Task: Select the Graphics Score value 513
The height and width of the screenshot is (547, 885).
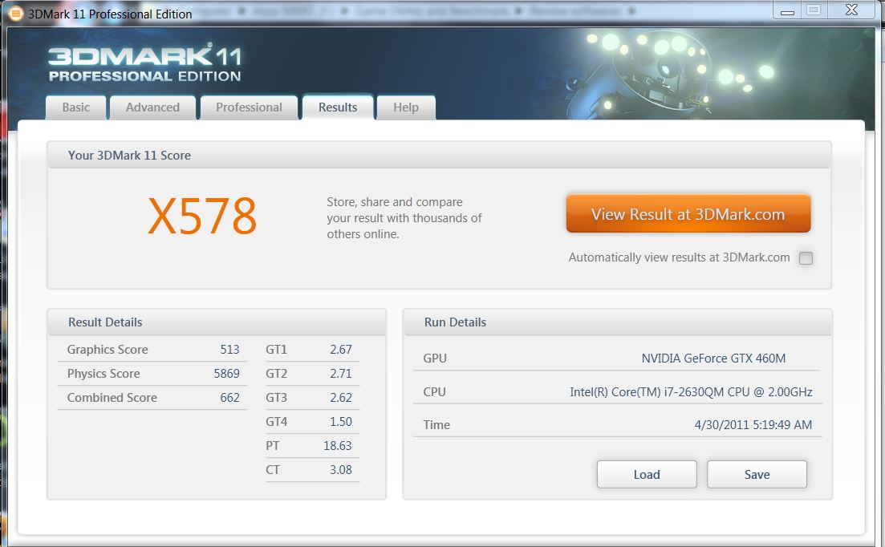Action: [229, 350]
